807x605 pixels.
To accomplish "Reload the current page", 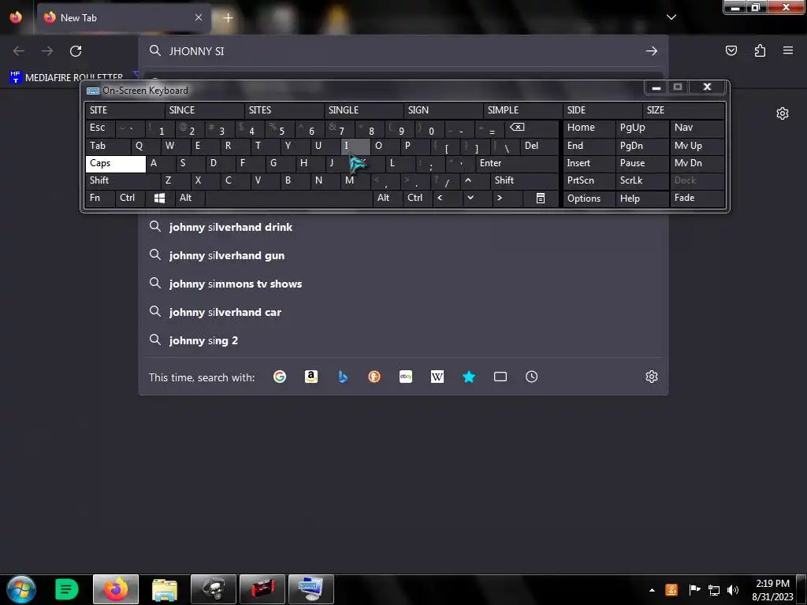I will tap(76, 51).
